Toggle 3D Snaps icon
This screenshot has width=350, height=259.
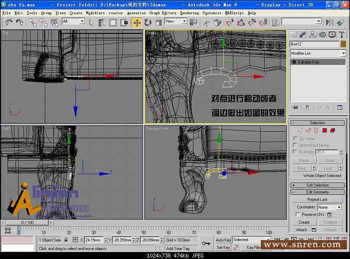[230, 22]
